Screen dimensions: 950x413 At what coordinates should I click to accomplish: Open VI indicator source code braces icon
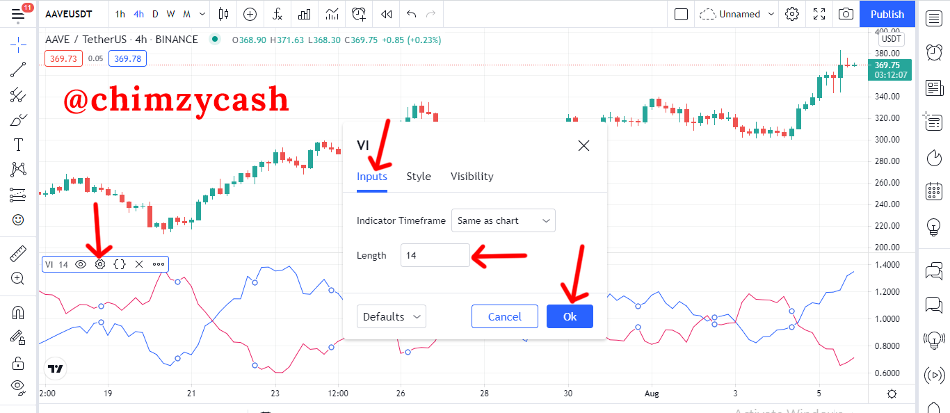coord(120,264)
